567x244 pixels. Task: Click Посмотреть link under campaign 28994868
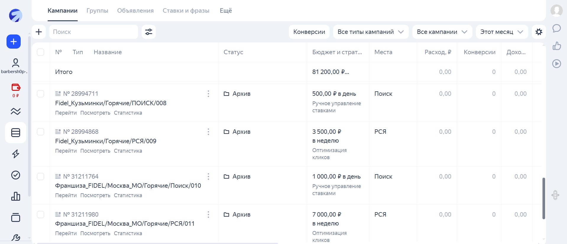click(95, 151)
